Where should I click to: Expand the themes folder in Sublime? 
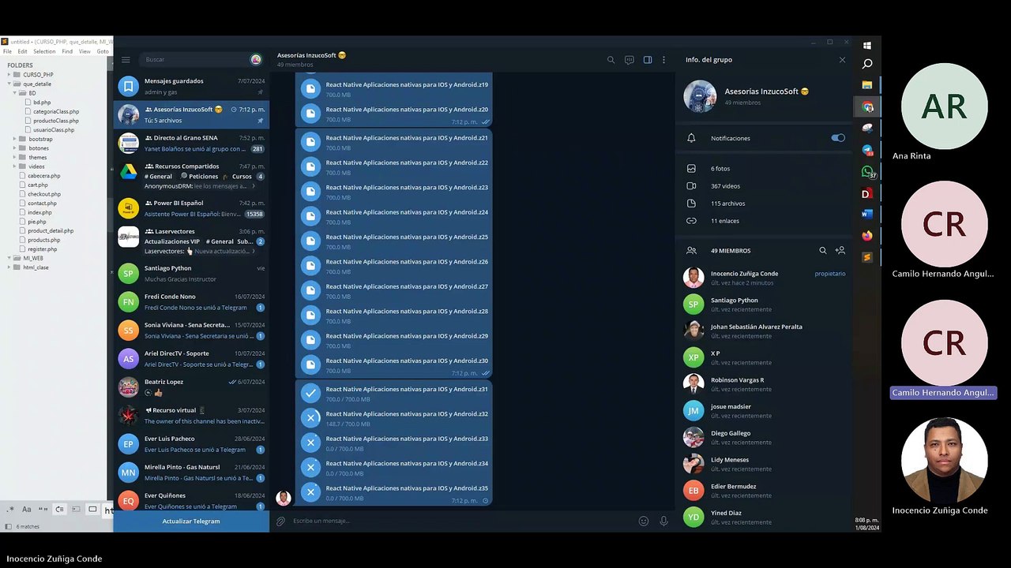15,157
